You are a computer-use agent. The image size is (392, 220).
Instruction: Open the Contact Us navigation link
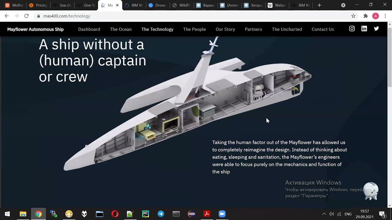coord(323,29)
